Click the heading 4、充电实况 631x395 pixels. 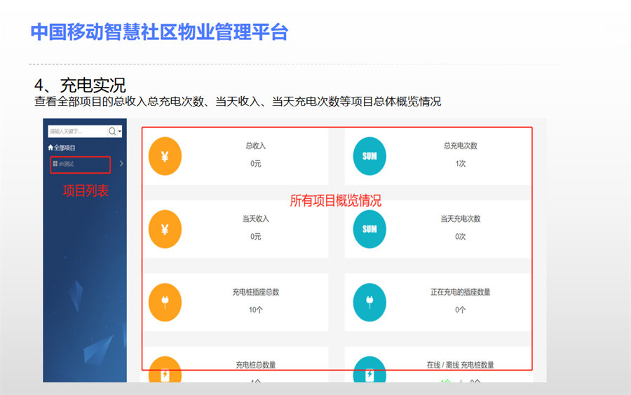point(80,85)
